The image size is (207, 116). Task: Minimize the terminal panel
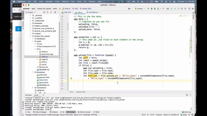[190, 95]
